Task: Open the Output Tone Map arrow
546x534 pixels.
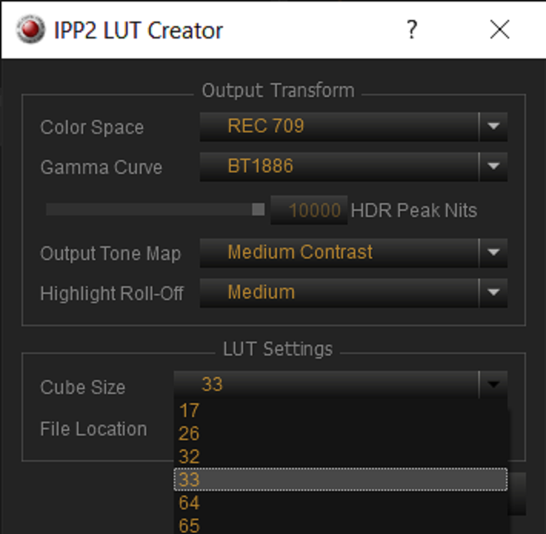Action: click(494, 252)
